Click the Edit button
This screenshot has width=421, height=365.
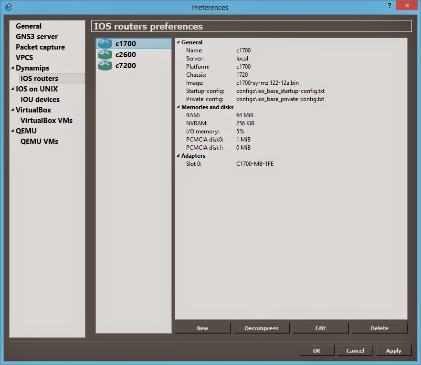point(320,328)
